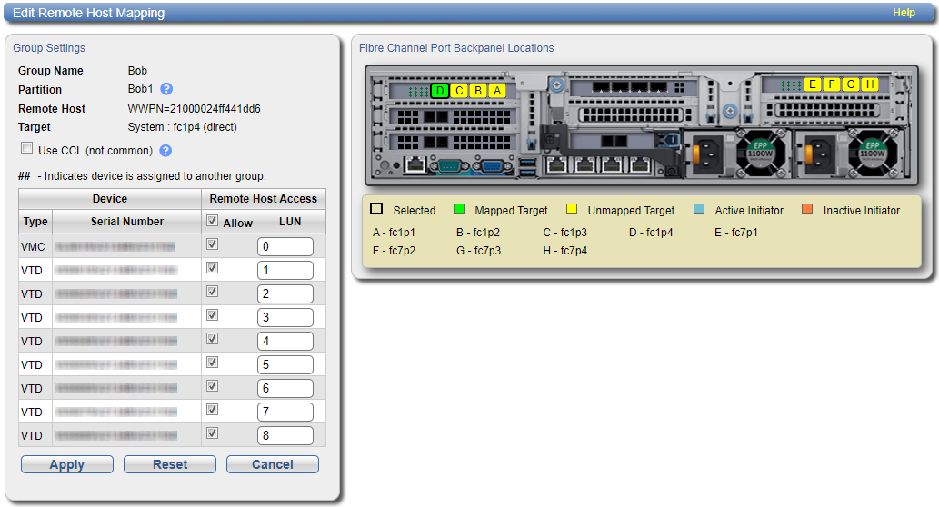Open the CCL help question icon
The width and height of the screenshot is (939, 507).
tap(165, 151)
